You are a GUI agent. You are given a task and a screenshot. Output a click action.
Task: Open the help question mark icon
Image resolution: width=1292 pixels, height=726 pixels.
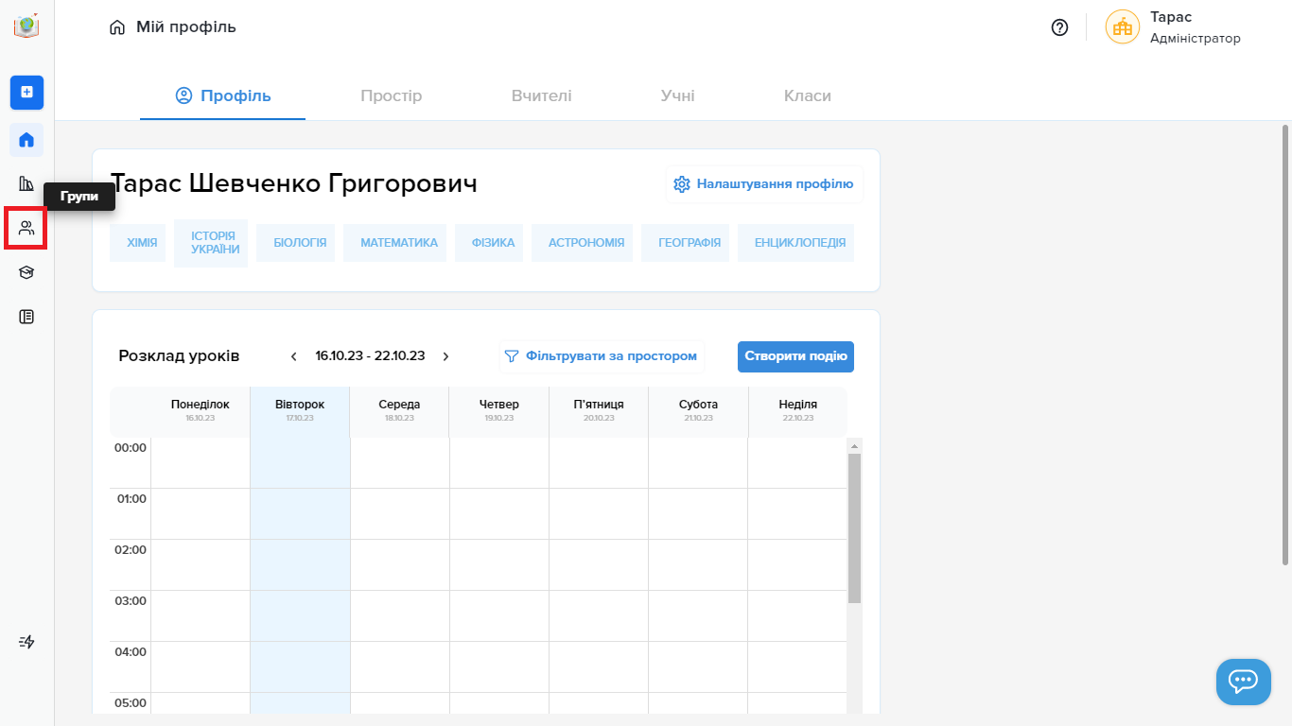click(x=1059, y=27)
